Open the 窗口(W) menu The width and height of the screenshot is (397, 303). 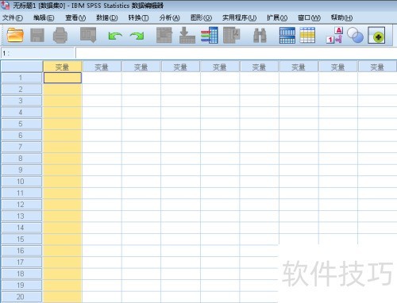tap(309, 17)
